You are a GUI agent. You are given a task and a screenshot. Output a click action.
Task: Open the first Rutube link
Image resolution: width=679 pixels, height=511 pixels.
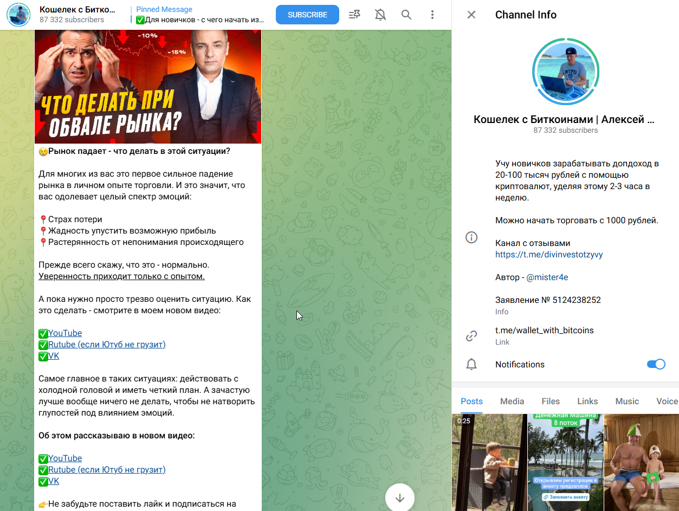(107, 345)
